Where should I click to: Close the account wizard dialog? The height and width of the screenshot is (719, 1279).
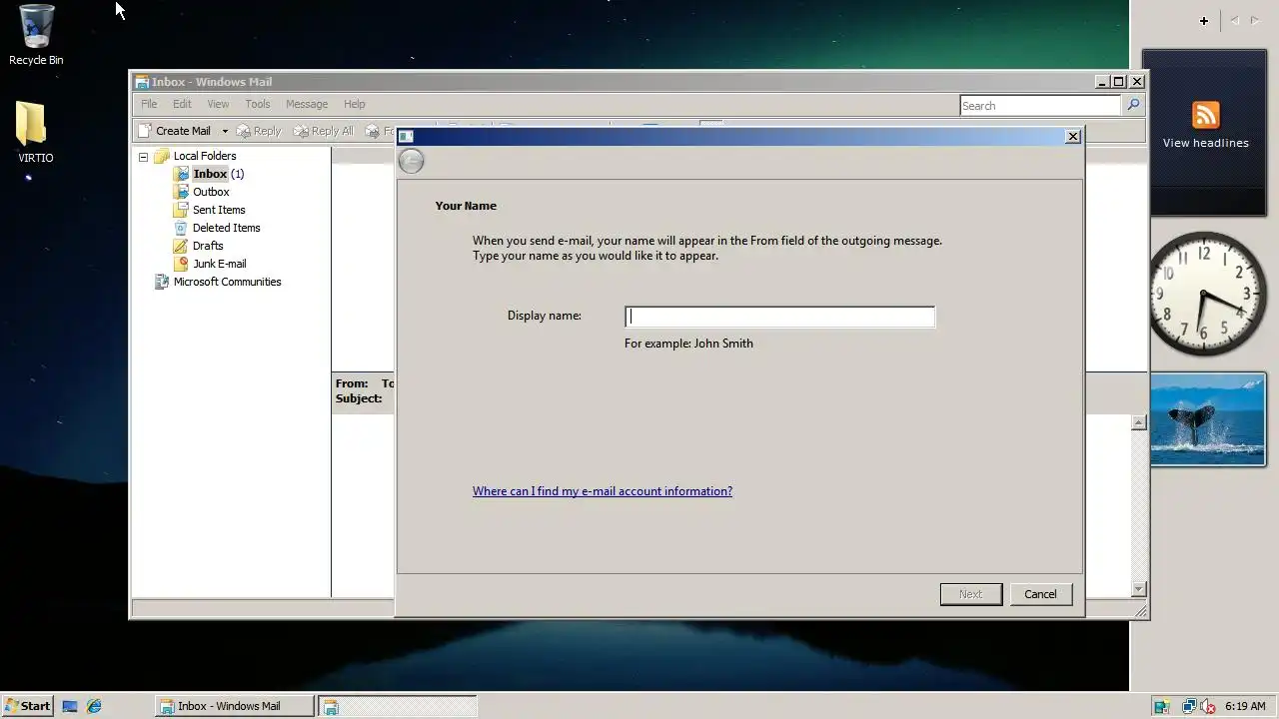pyautogui.click(x=1073, y=137)
